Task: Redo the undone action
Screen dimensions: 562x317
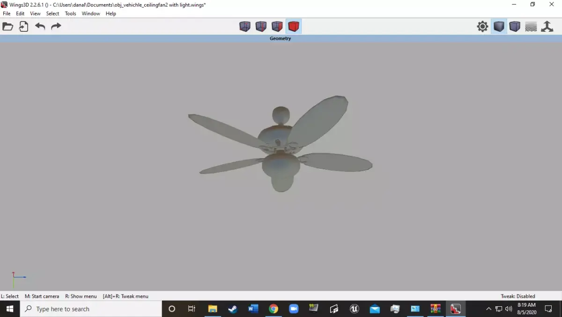Action: click(x=56, y=27)
